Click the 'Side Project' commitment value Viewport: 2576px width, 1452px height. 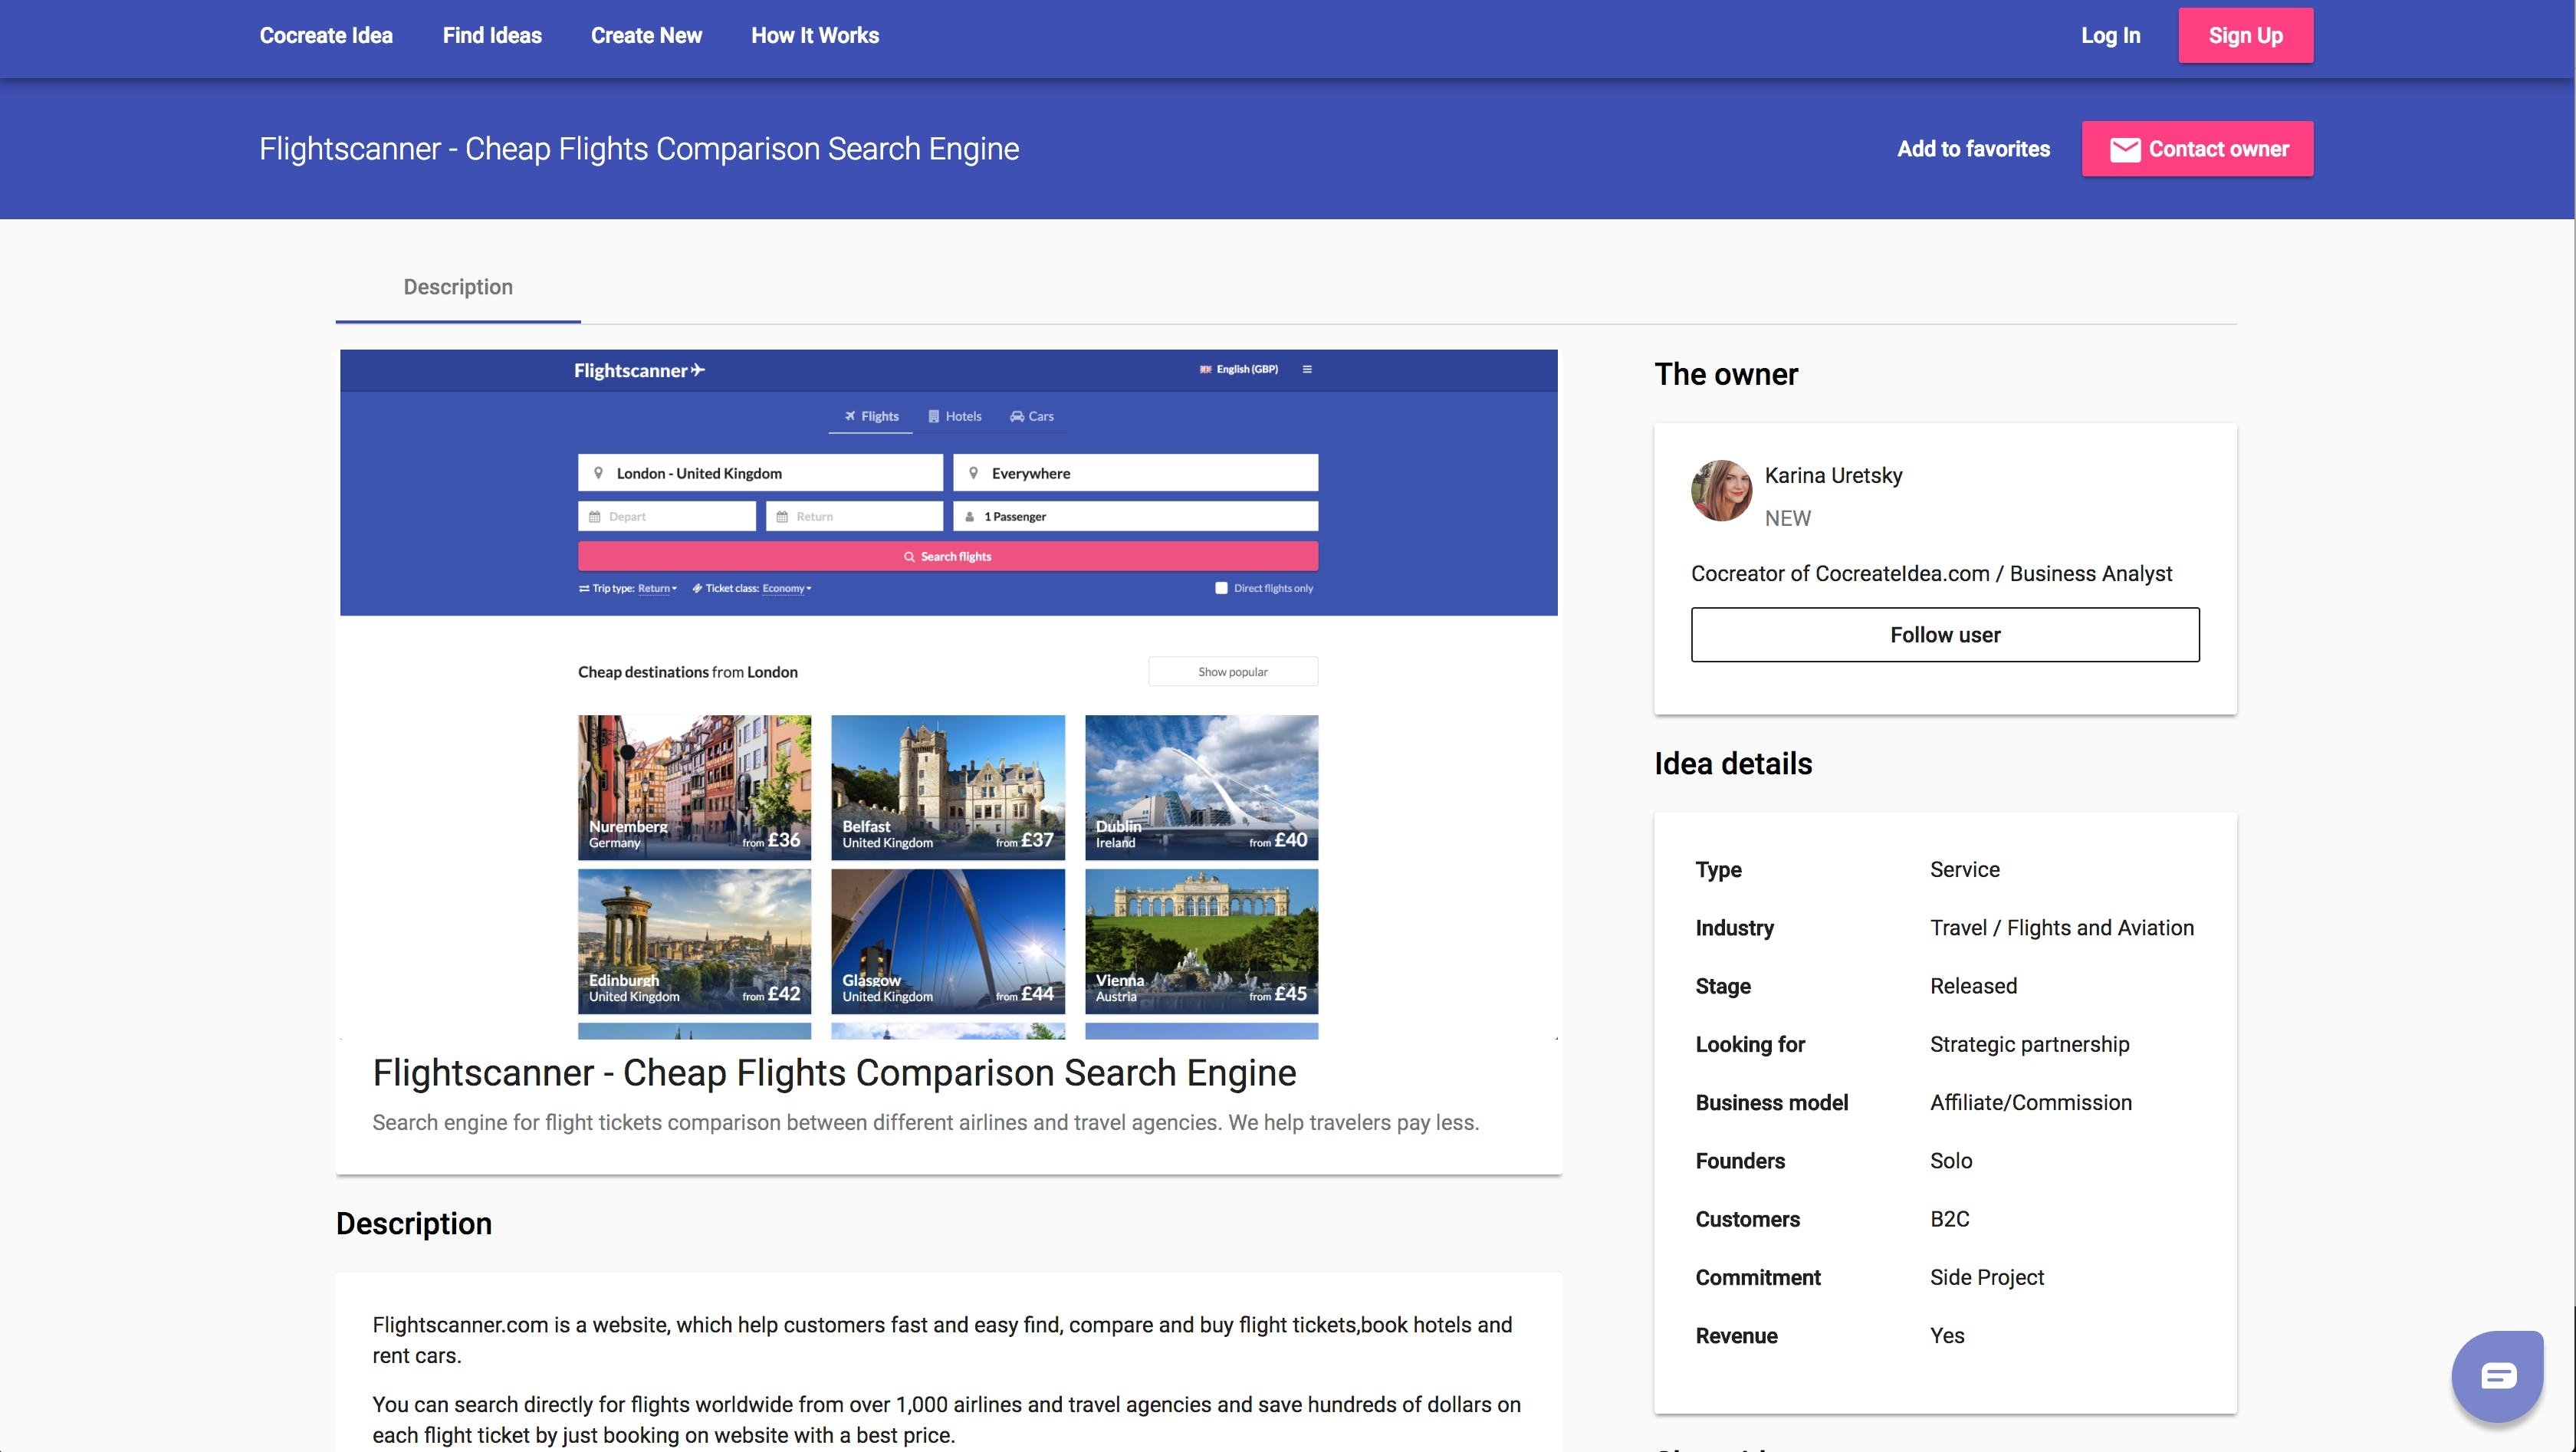tap(1986, 1277)
